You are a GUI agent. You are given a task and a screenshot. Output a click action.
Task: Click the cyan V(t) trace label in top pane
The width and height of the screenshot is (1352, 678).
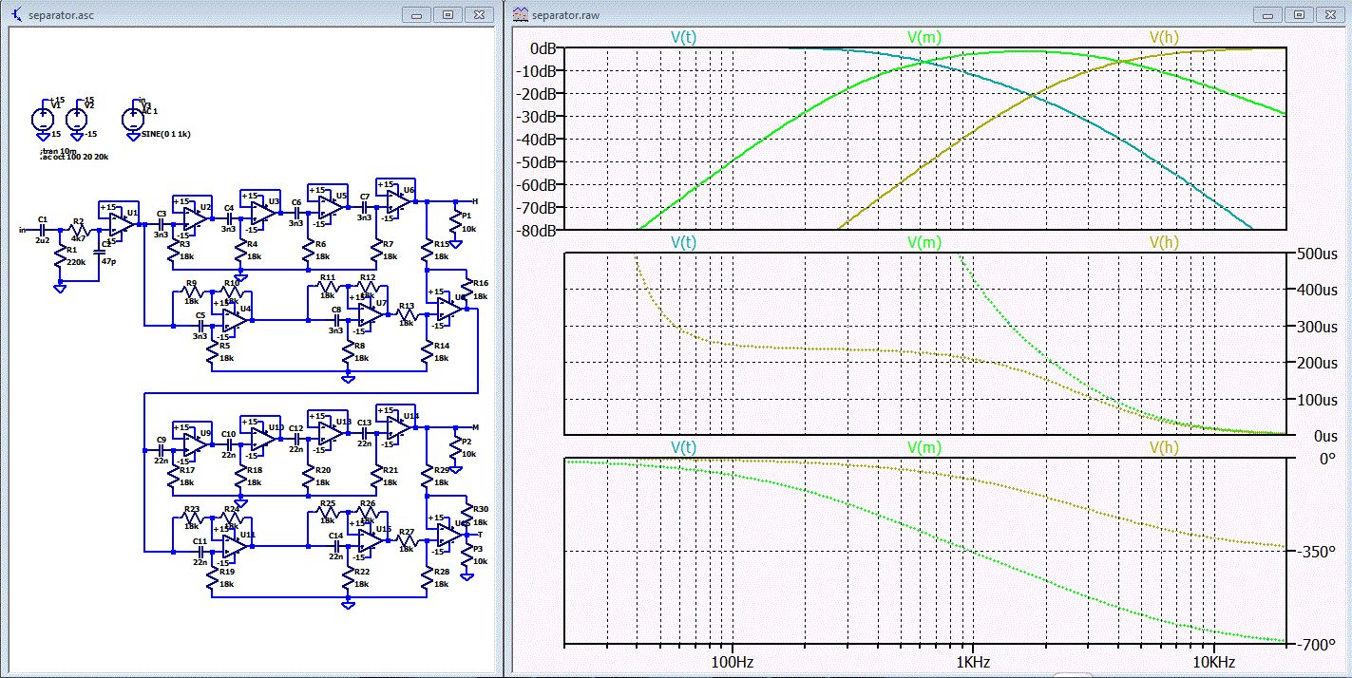[683, 37]
